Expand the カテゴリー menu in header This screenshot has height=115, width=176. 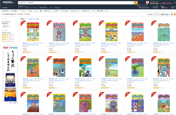6,8
